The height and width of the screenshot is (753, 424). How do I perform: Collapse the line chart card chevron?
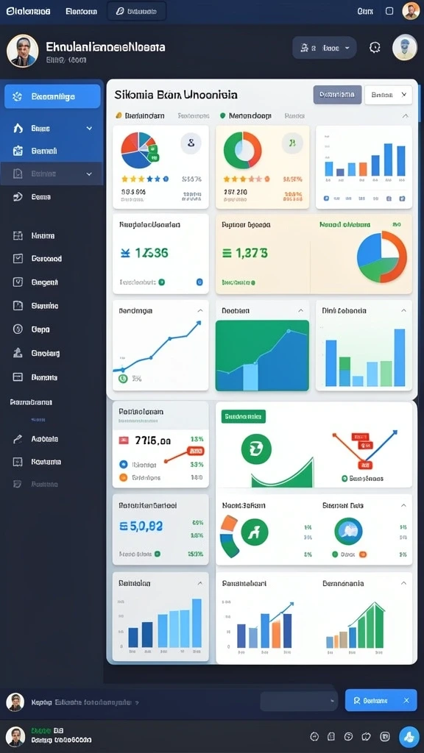tap(200, 311)
